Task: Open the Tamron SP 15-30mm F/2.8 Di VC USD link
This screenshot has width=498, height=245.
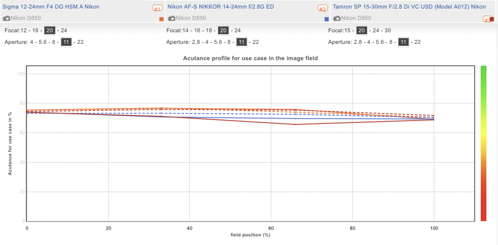Action: (x=409, y=6)
